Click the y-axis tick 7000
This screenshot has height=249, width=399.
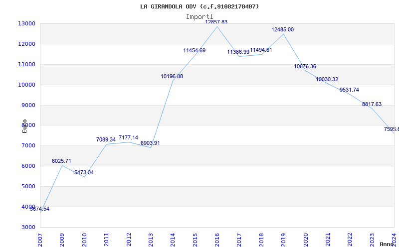coord(28,146)
